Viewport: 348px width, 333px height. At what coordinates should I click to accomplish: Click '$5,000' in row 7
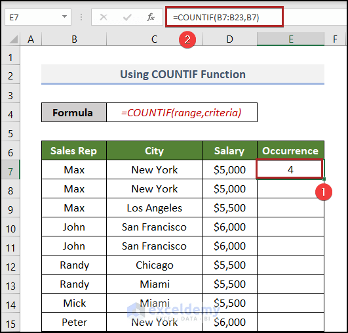(x=230, y=169)
